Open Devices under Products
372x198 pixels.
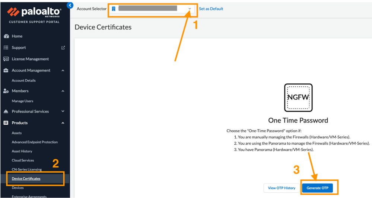[x=18, y=188]
